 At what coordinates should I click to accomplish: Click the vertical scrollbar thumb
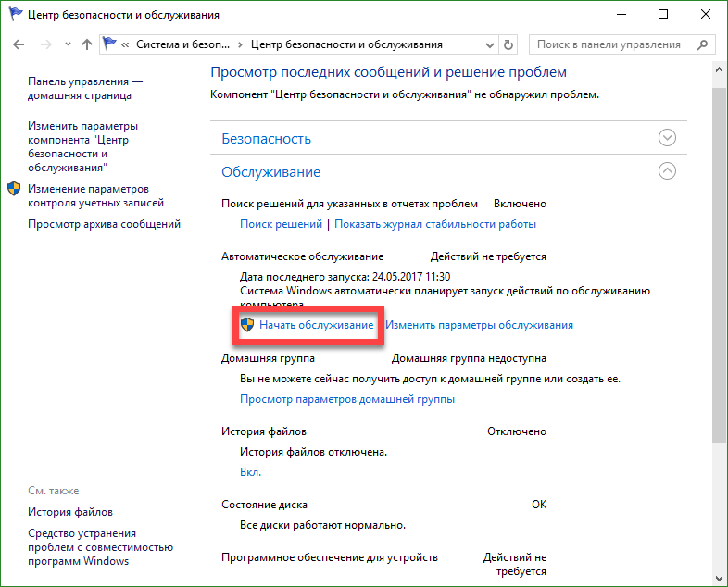[719, 265]
